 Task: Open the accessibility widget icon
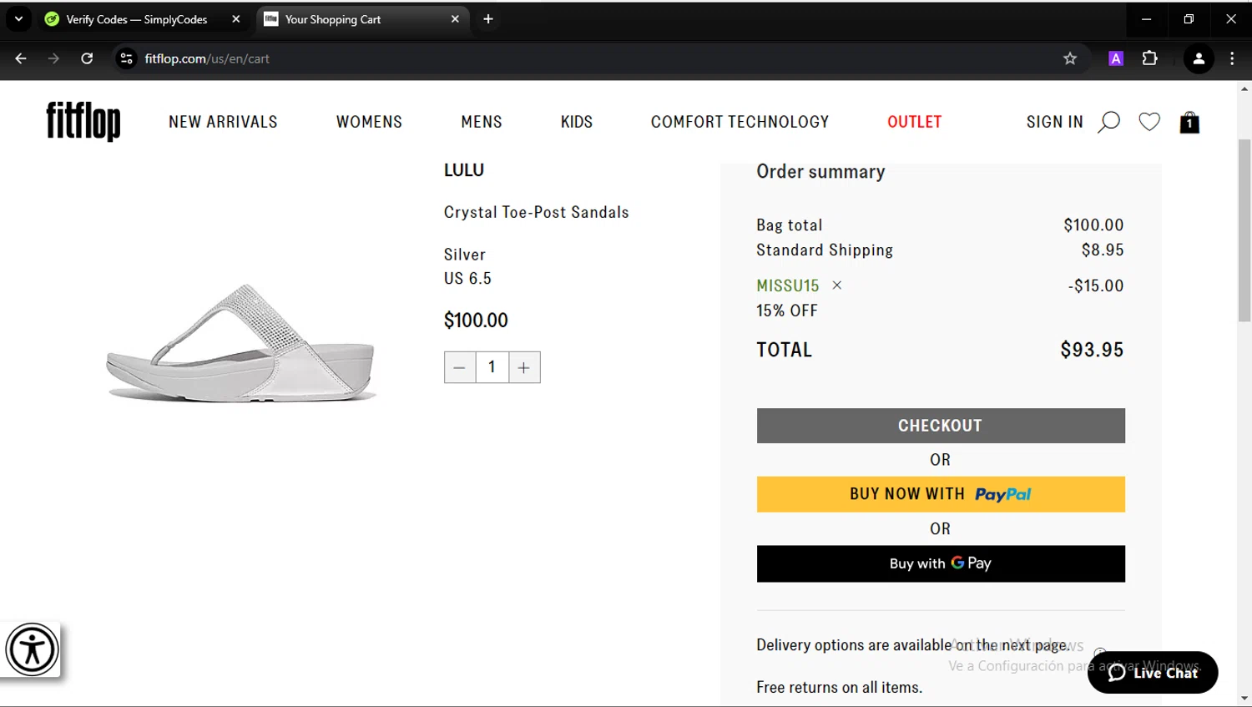tap(32, 649)
